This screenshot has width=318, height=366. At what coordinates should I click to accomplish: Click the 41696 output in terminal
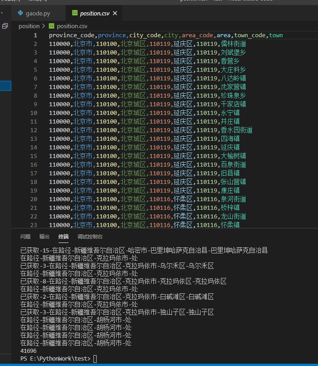click(29, 351)
